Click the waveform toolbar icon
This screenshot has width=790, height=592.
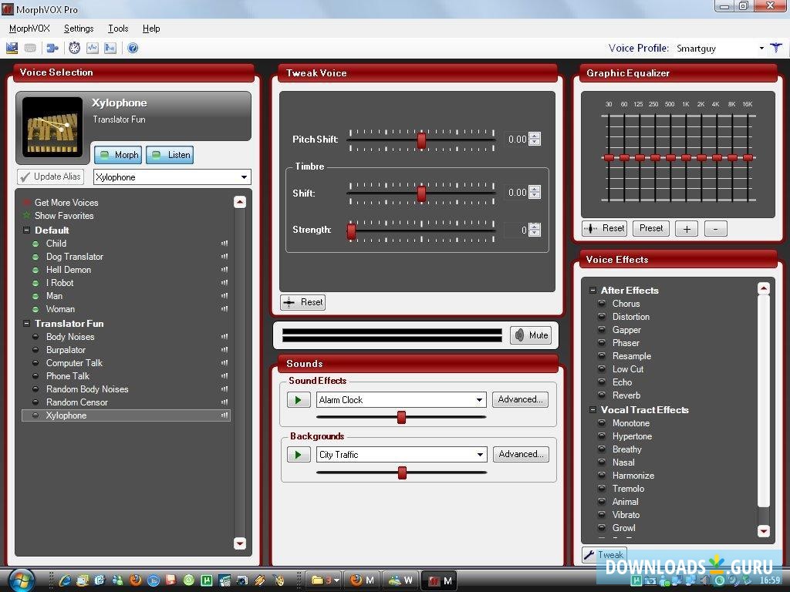pos(93,49)
